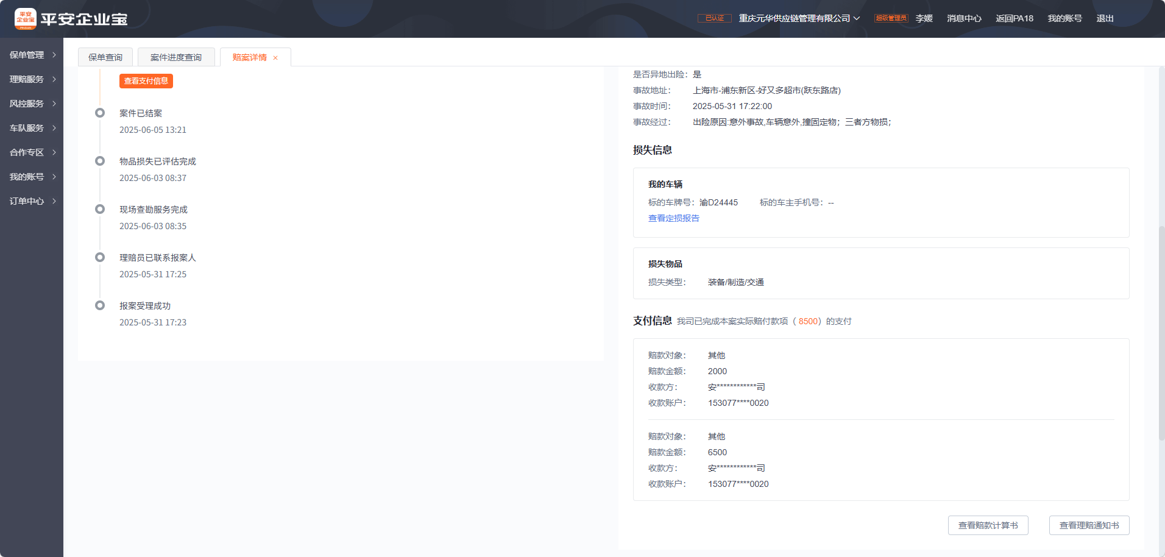Click the 报案受理成功 timeline node

point(100,305)
